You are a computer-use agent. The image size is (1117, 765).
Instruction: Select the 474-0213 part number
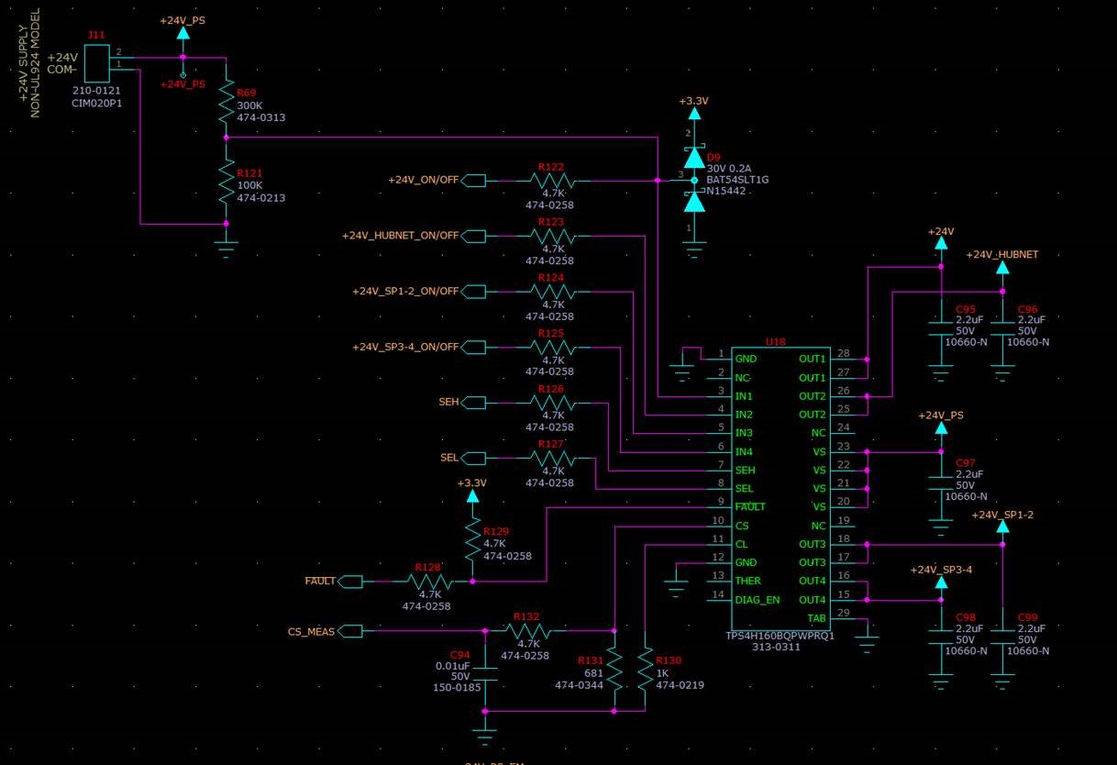[x=260, y=197]
